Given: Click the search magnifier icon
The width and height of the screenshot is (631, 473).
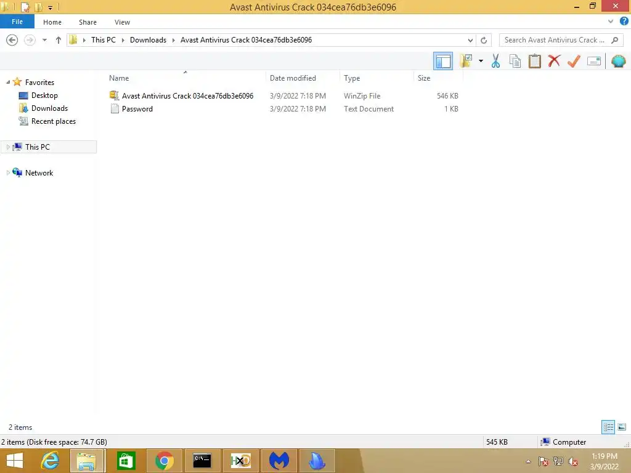Looking at the screenshot, I should tap(614, 40).
